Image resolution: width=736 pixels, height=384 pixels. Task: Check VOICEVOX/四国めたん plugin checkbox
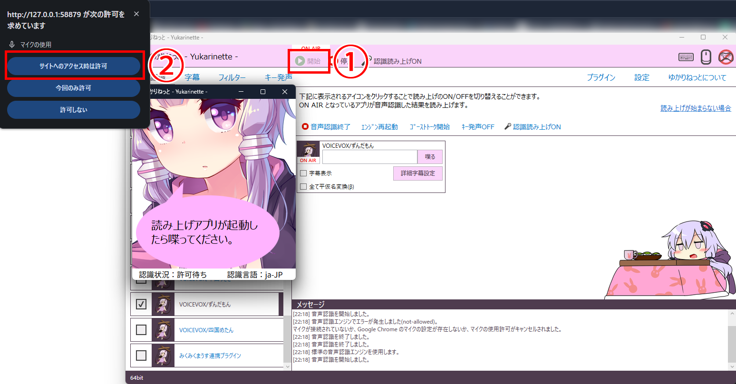point(141,330)
